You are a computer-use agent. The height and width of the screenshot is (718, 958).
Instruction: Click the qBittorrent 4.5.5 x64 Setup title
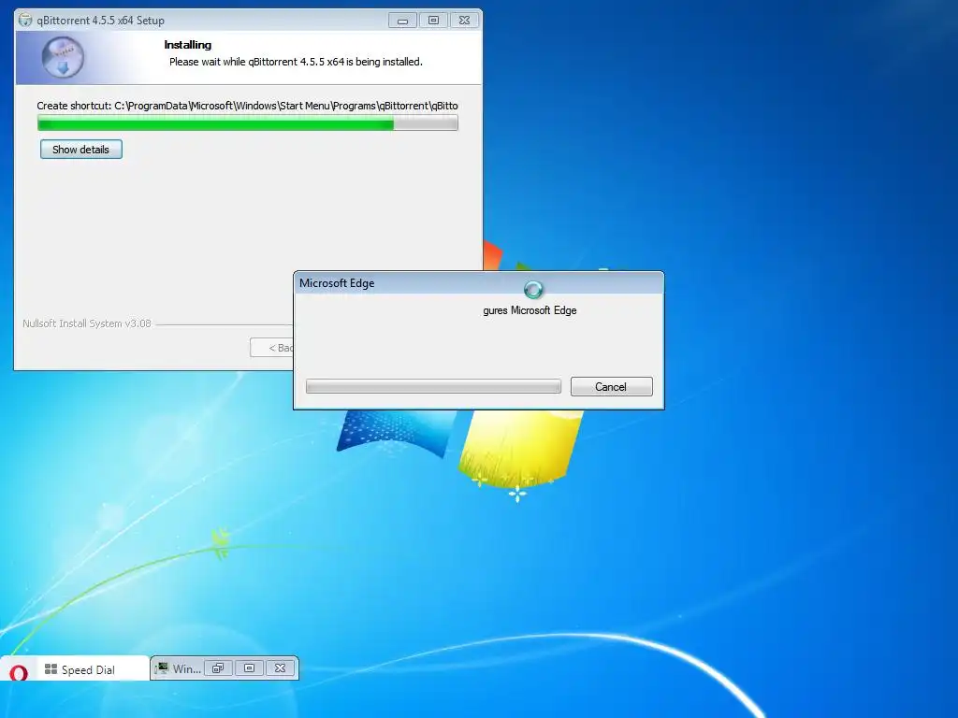tap(100, 21)
